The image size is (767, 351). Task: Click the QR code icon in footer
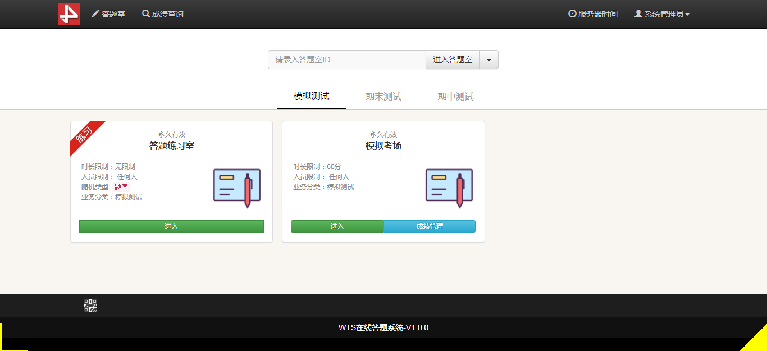[90, 306]
